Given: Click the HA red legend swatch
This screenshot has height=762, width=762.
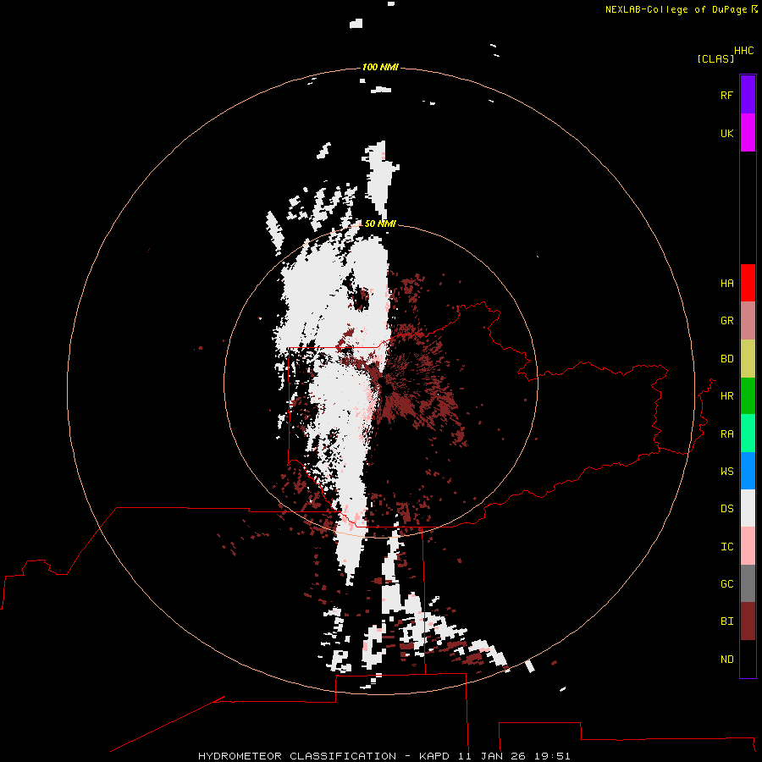Looking at the screenshot, I should [x=748, y=283].
